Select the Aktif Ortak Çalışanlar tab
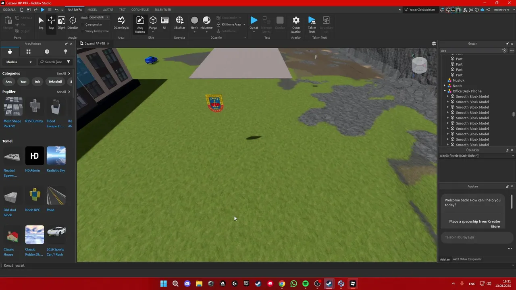This screenshot has height=290, width=516. [x=467, y=259]
